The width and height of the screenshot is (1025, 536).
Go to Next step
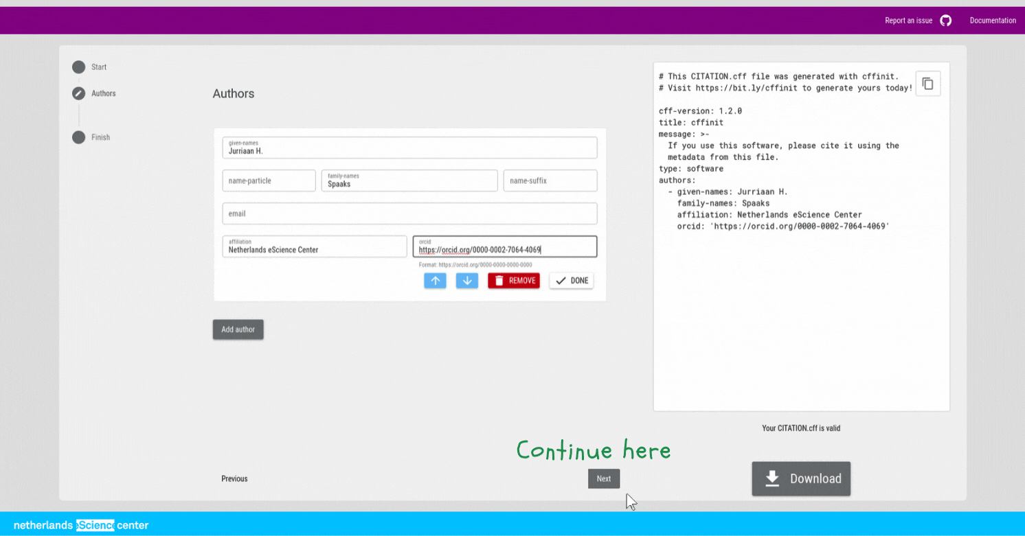[x=603, y=478]
